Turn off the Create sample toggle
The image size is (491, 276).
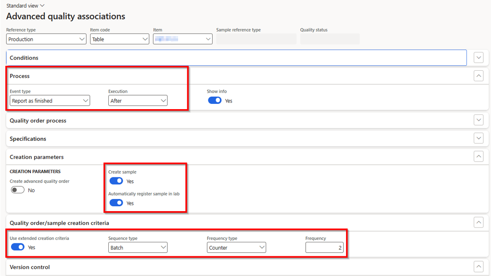116,181
